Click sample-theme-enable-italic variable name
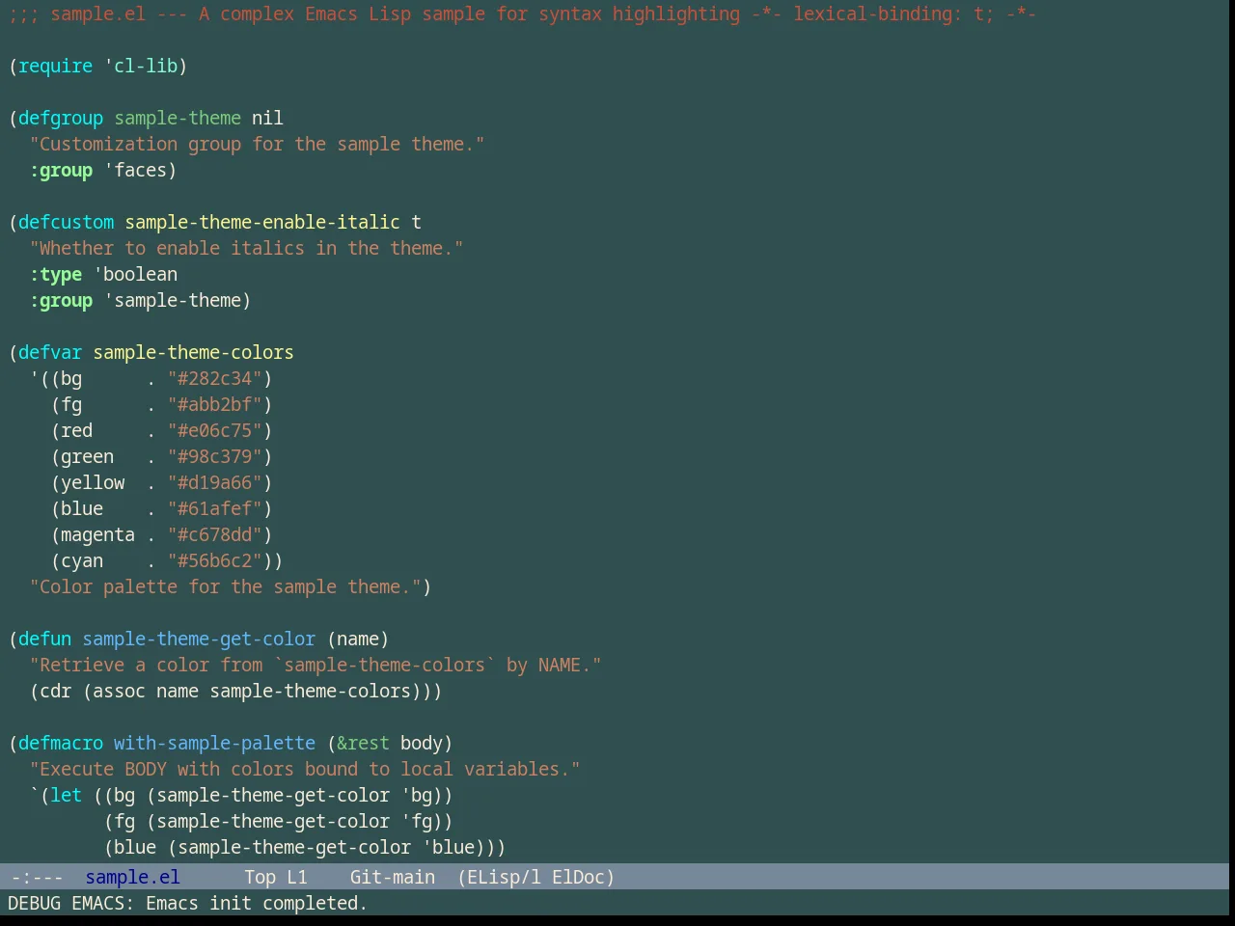 [262, 222]
